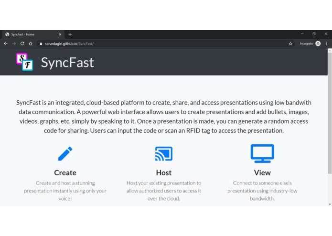Screen dimensions: 332x236
Task: Click the page vertical scrollbar thumb
Action: (x=330, y=113)
